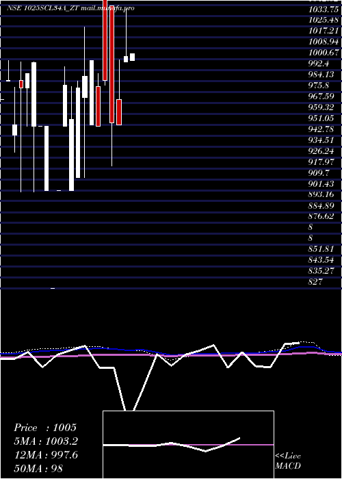This screenshot has width=342, height=479.
Task: Click the 1033.75 price axis label
Action: (x=324, y=9)
